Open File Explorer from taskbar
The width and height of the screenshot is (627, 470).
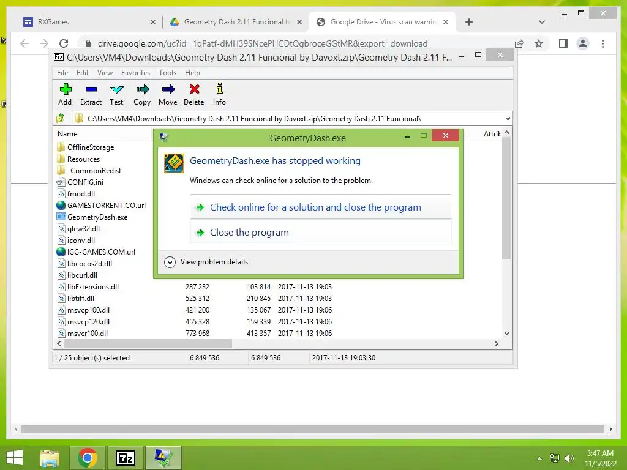tap(50, 458)
